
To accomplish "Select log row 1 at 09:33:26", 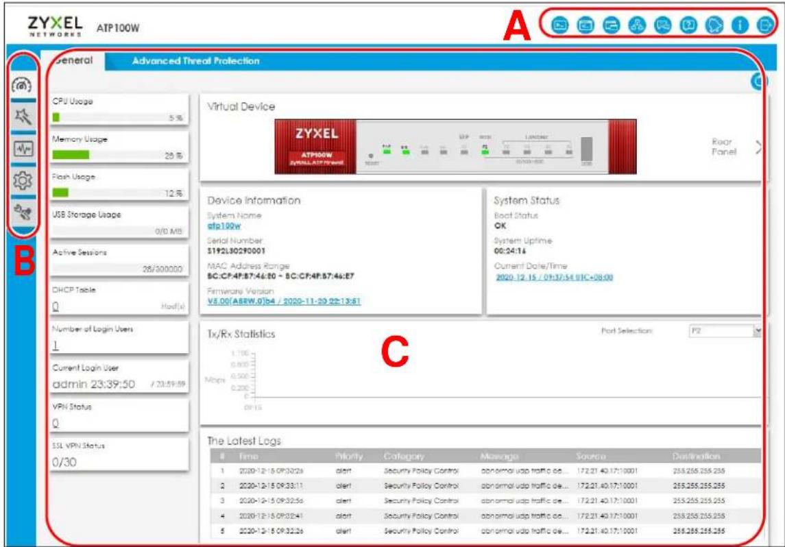I will click(x=485, y=471).
